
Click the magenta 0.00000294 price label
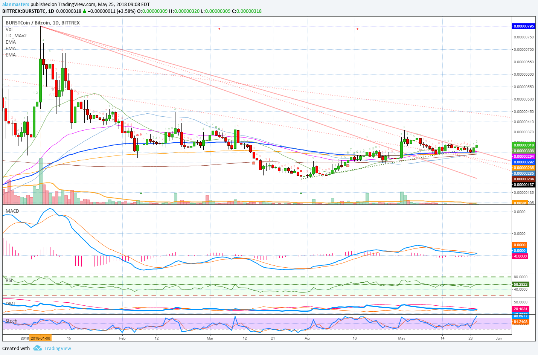pyautogui.click(x=524, y=157)
